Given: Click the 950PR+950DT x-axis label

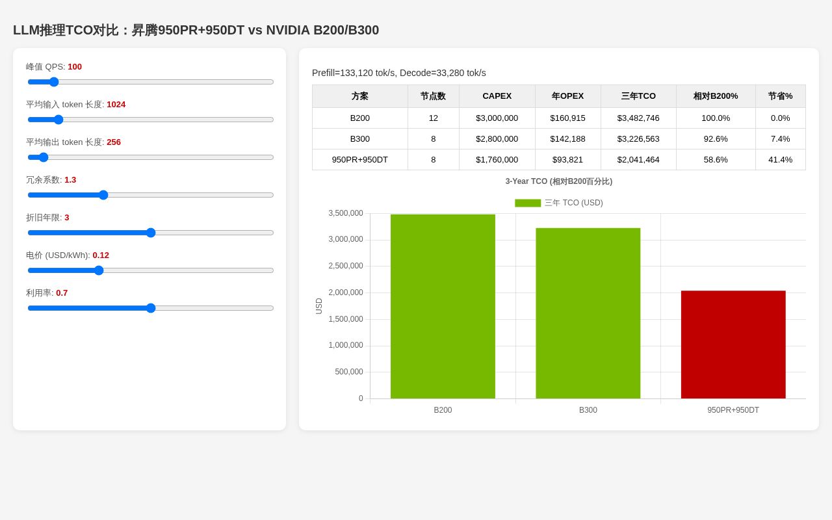Looking at the screenshot, I should pyautogui.click(x=733, y=410).
